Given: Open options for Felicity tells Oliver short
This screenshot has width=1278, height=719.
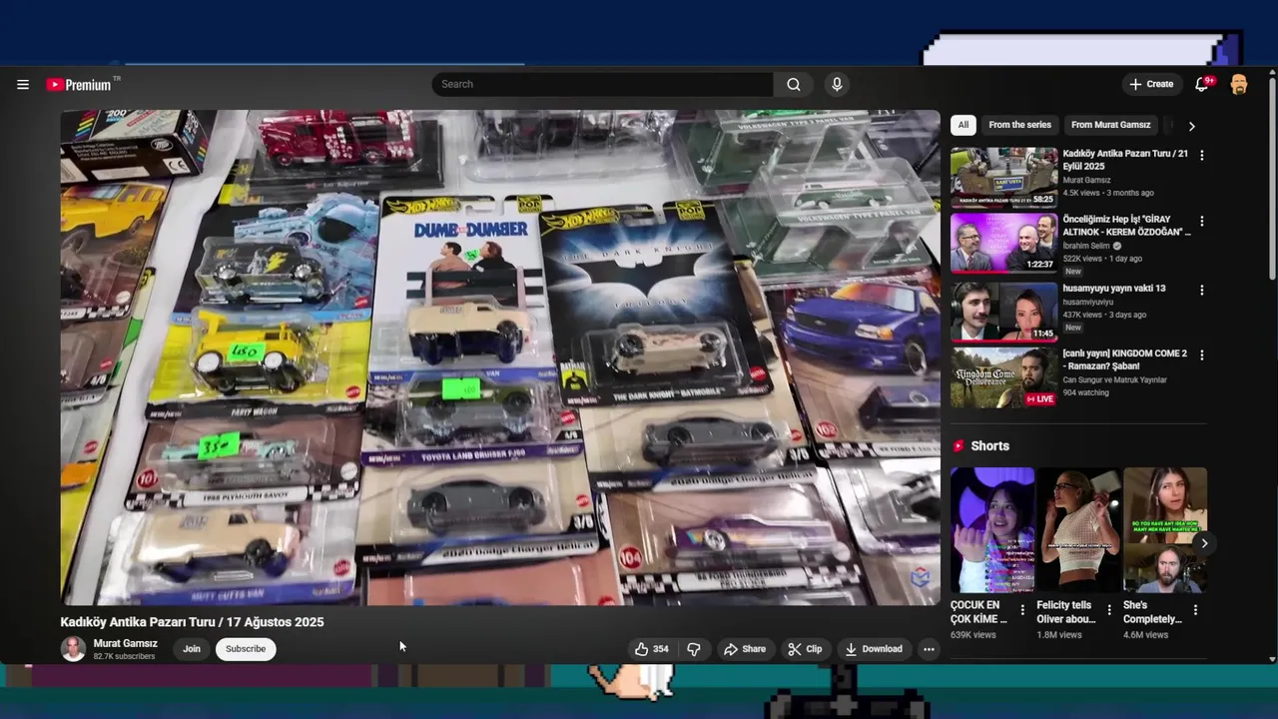Looking at the screenshot, I should coord(1109,609).
